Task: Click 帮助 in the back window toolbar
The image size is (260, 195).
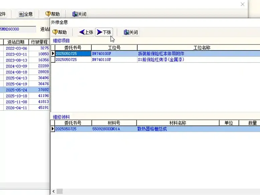Action: pos(52,14)
